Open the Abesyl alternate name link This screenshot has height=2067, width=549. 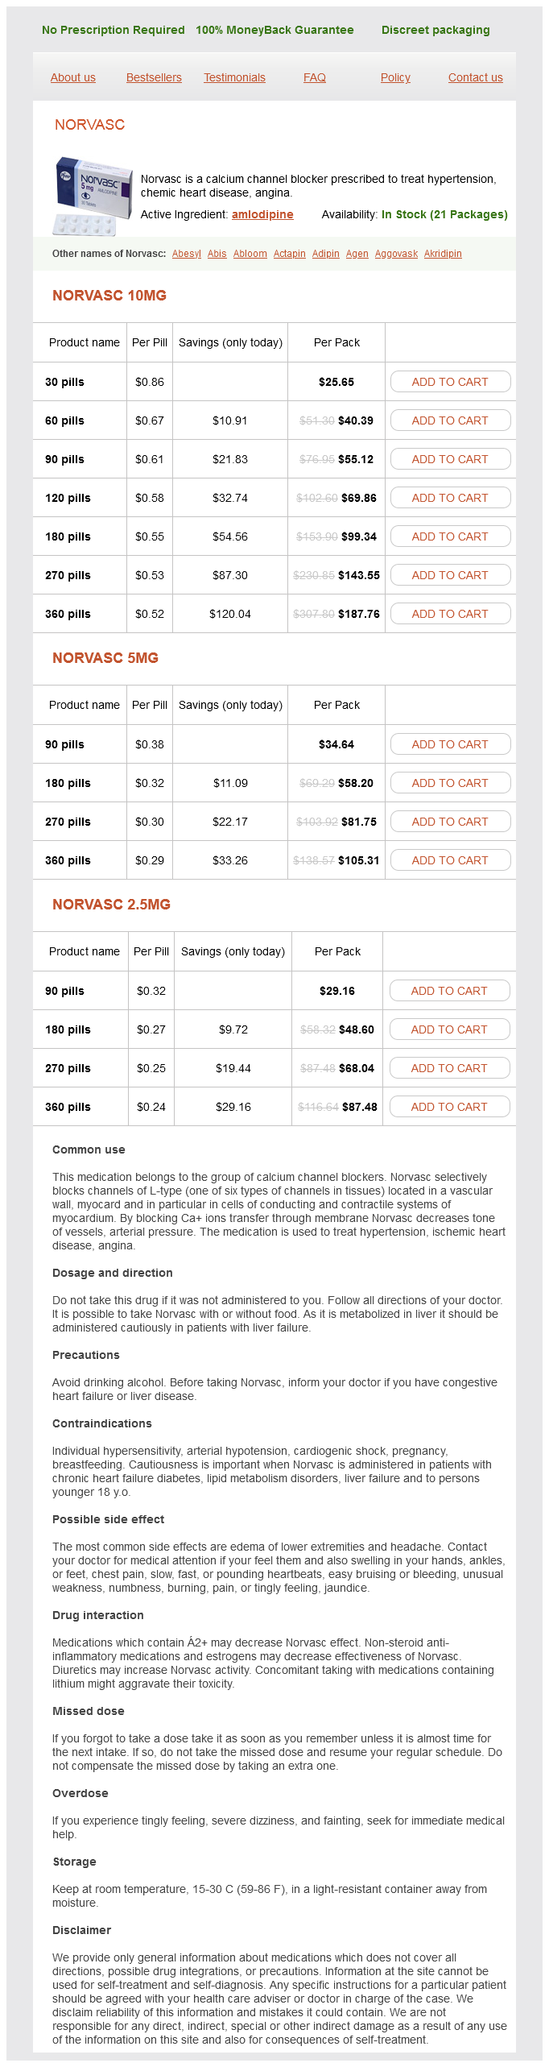click(187, 254)
